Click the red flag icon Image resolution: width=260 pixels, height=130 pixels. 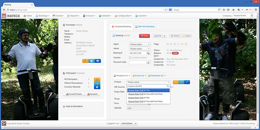click(x=186, y=44)
